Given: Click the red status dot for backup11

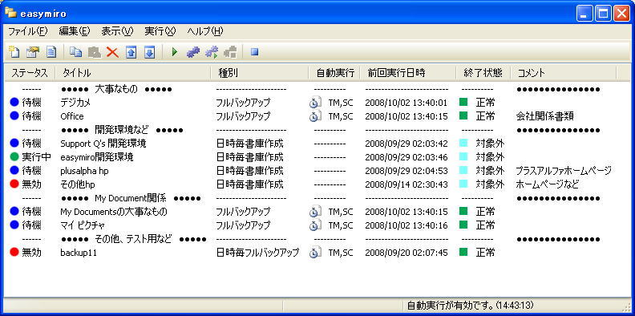Looking at the screenshot, I should (14, 253).
